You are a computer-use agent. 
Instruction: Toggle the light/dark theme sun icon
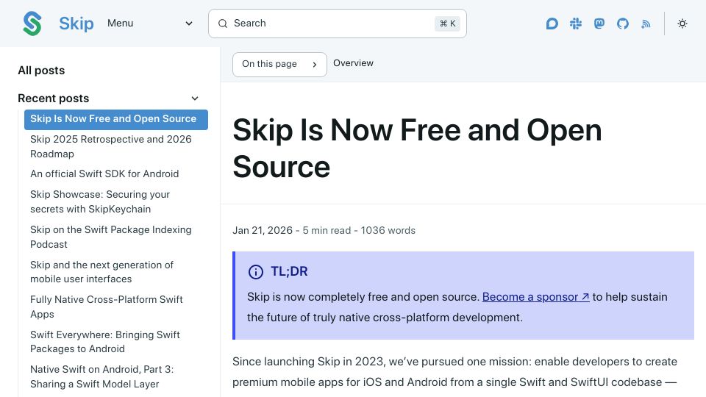point(682,24)
